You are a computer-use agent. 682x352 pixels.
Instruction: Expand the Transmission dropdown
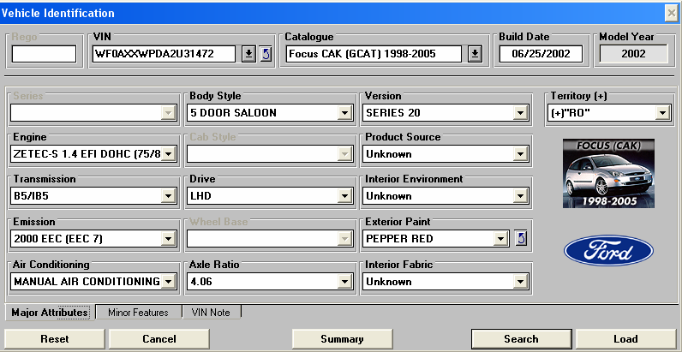(168, 196)
